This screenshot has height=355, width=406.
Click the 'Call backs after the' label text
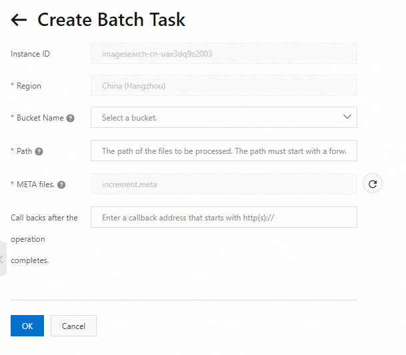pyautogui.click(x=44, y=218)
